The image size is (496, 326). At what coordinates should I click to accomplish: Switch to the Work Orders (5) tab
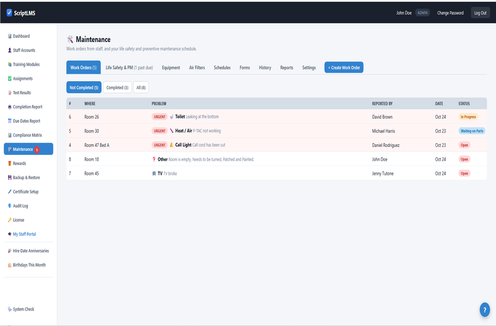[84, 68]
